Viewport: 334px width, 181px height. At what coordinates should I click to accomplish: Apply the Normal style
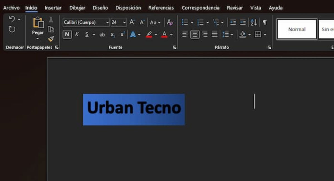click(x=296, y=29)
